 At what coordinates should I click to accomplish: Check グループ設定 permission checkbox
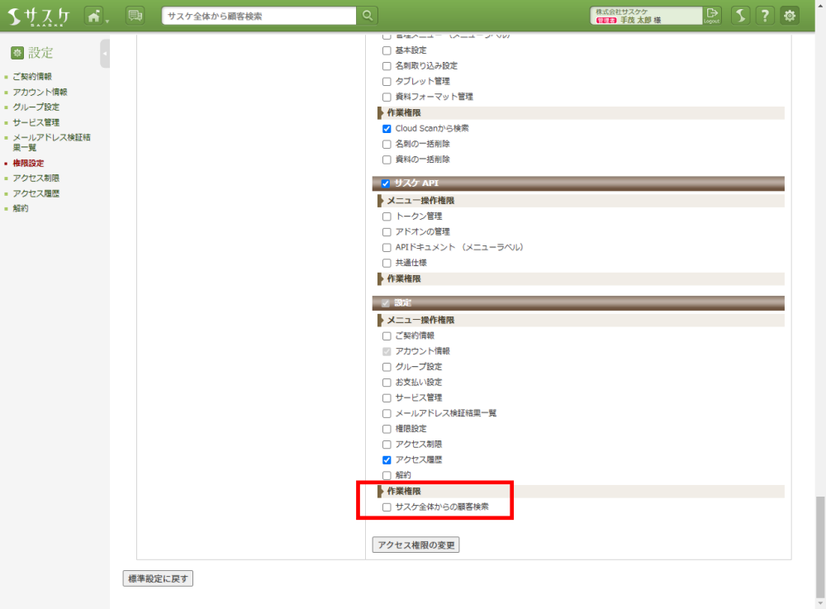tap(387, 367)
